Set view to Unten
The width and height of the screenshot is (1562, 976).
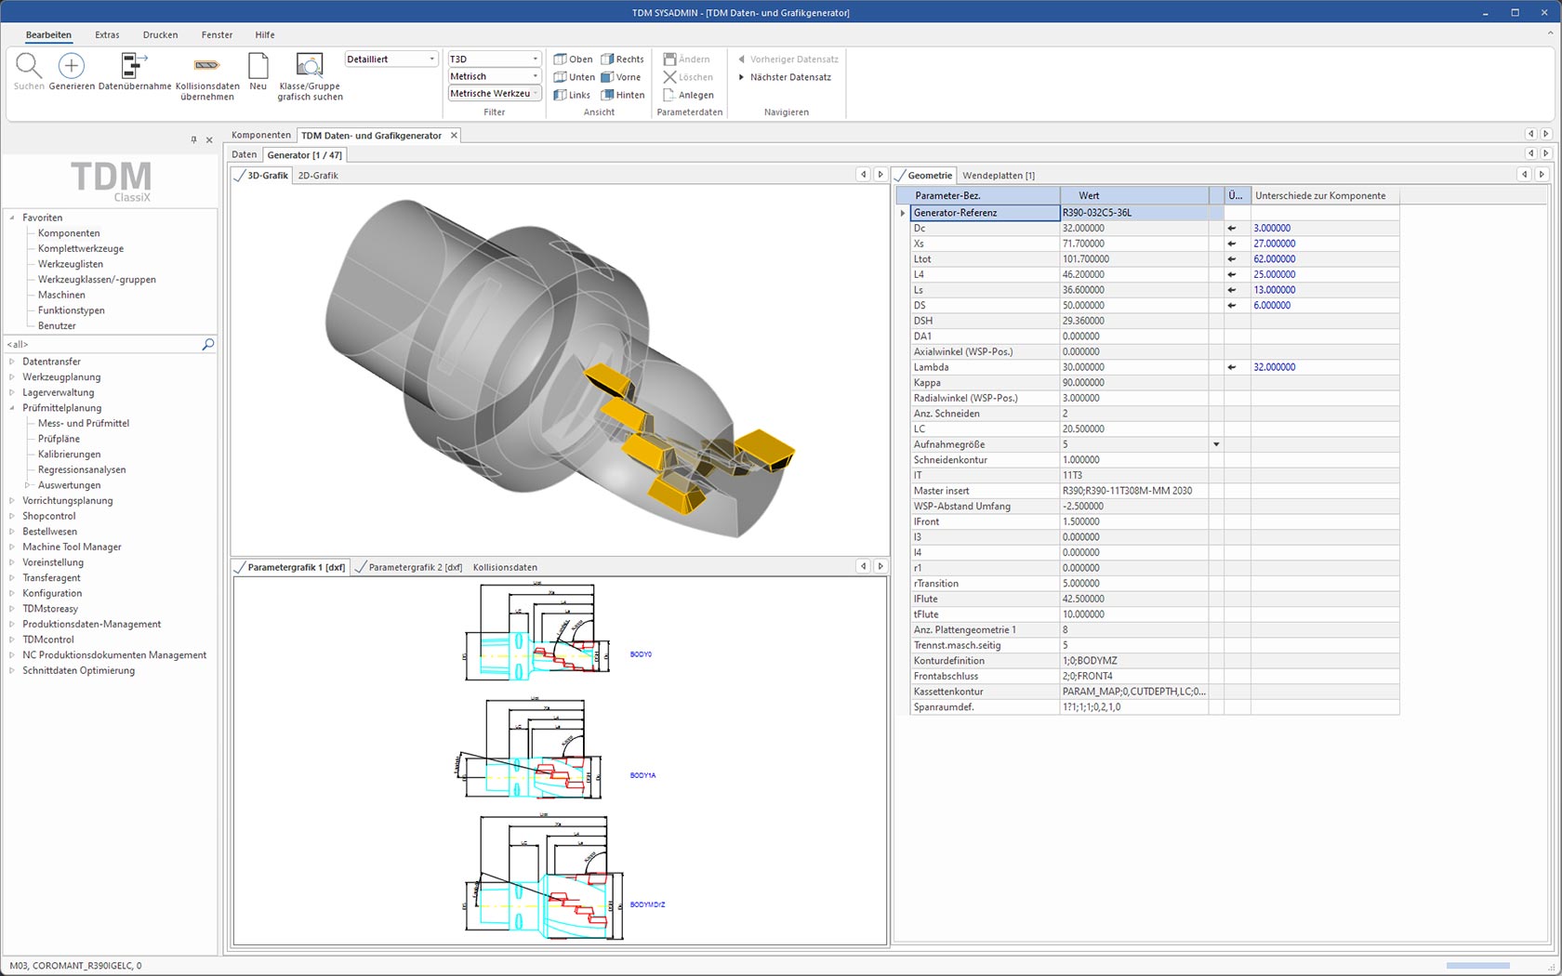click(x=574, y=77)
